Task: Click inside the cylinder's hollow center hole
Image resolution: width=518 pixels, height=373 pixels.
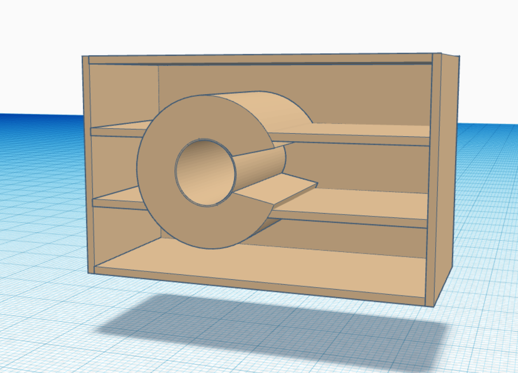Action: (204, 175)
